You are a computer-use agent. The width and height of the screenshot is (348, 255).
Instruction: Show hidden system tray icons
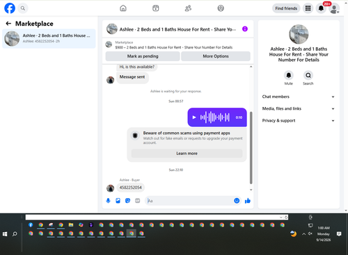coord(303,234)
